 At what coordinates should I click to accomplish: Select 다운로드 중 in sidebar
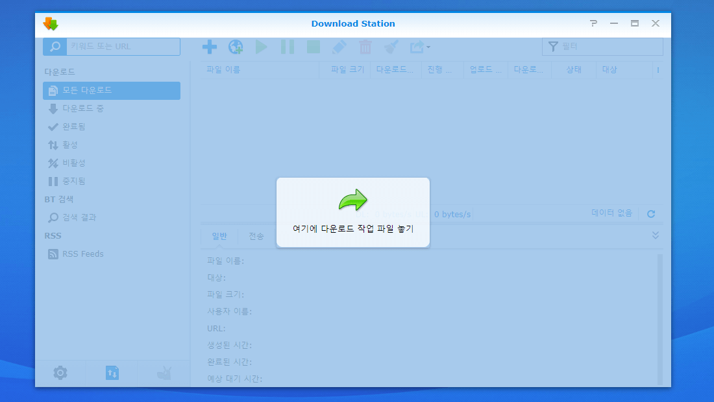pyautogui.click(x=112, y=109)
